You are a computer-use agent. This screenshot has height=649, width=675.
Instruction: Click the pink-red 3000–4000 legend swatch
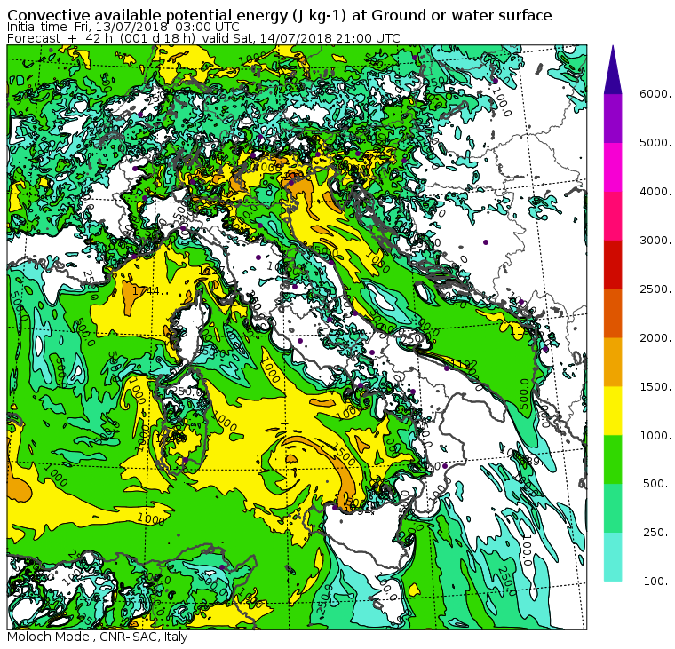click(613, 216)
